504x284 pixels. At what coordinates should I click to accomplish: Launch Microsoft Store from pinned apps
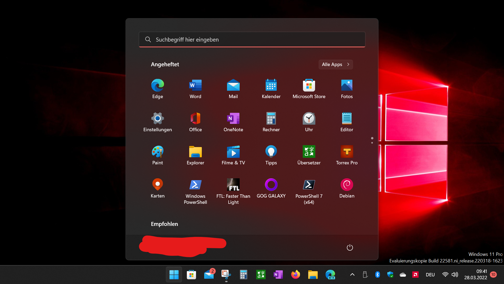coord(309,89)
